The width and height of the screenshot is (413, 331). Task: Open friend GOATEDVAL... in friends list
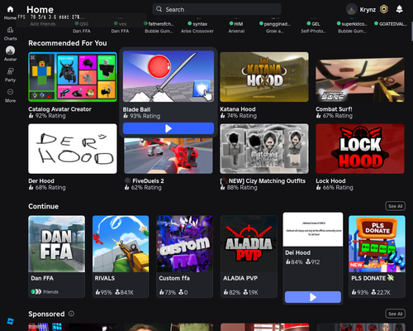(391, 24)
